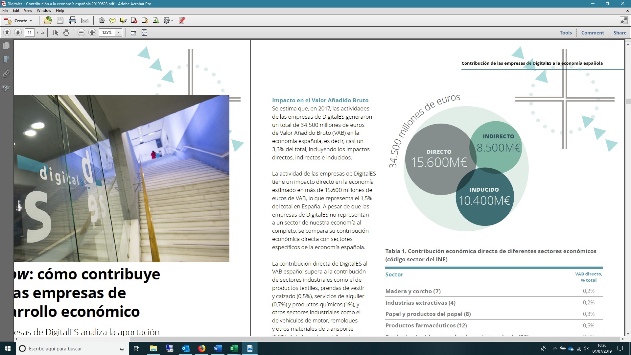This screenshot has width=631, height=355.
Task: Click the muted volume tray icon
Action: 587,348
